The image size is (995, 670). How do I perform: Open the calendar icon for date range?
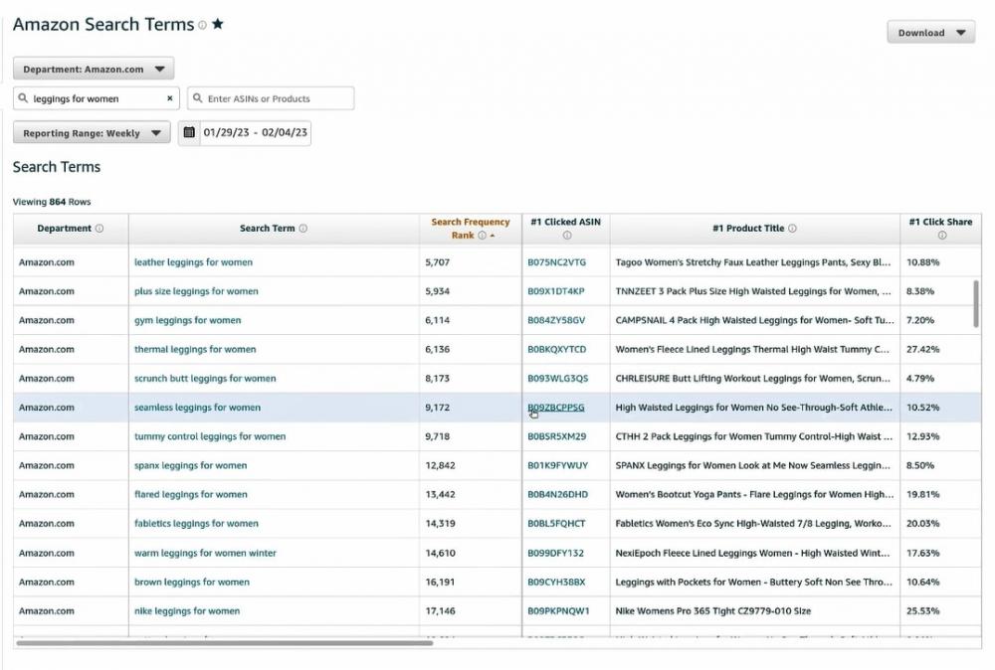[x=189, y=132]
